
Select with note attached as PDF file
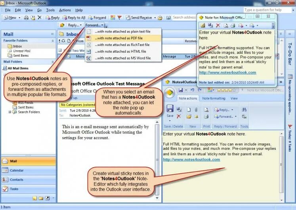(x=124, y=38)
